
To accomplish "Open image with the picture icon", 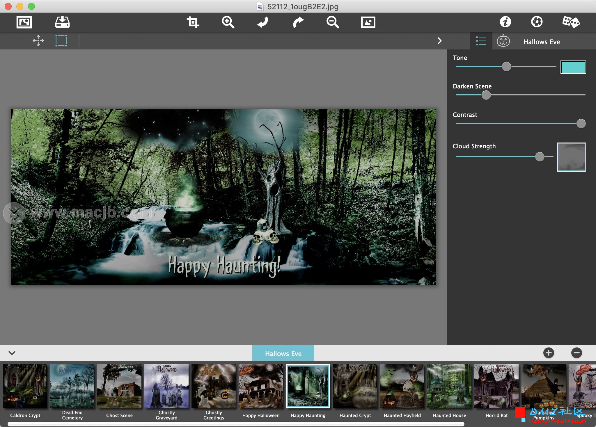I will tap(24, 22).
